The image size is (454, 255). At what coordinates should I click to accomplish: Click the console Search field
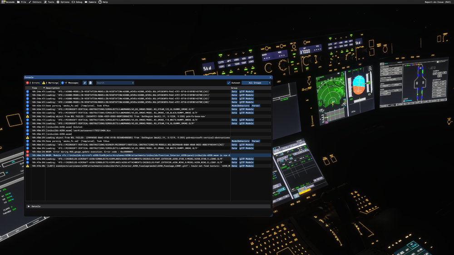[x=113, y=83]
